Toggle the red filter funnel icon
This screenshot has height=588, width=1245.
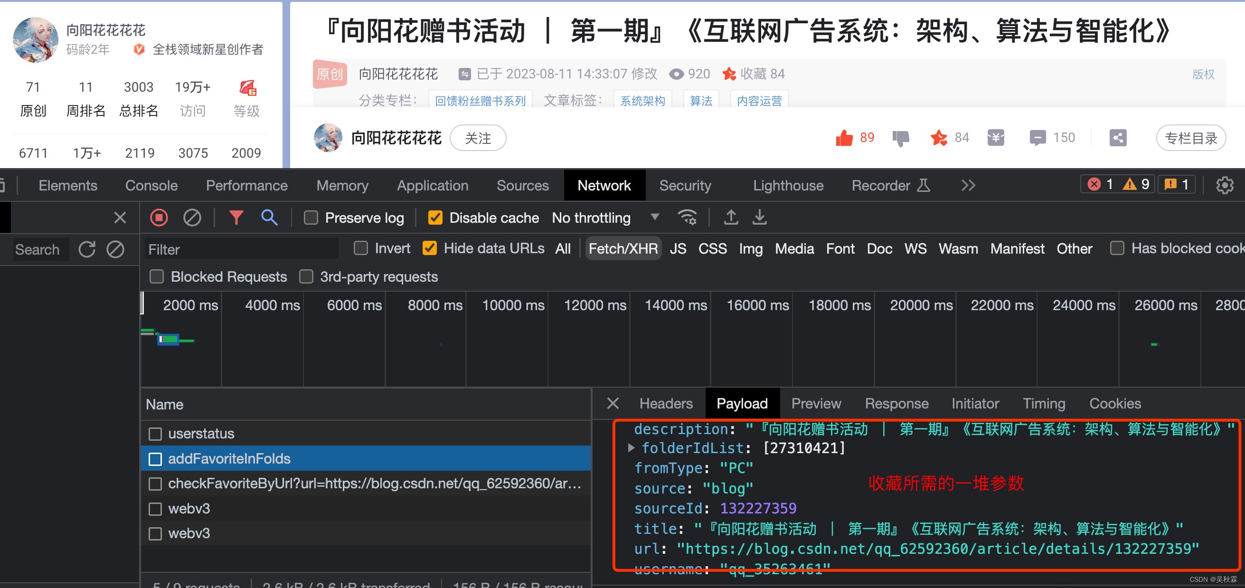pyautogui.click(x=236, y=218)
